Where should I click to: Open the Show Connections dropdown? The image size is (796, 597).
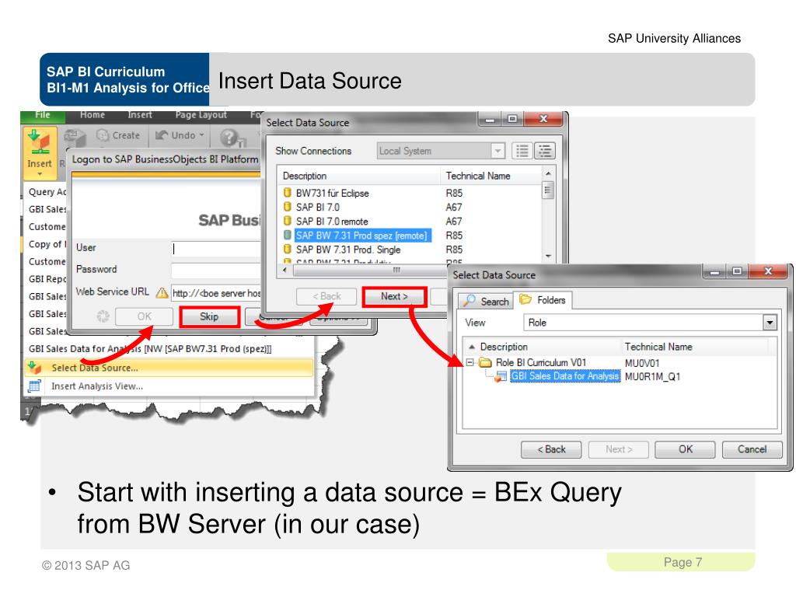click(x=497, y=152)
